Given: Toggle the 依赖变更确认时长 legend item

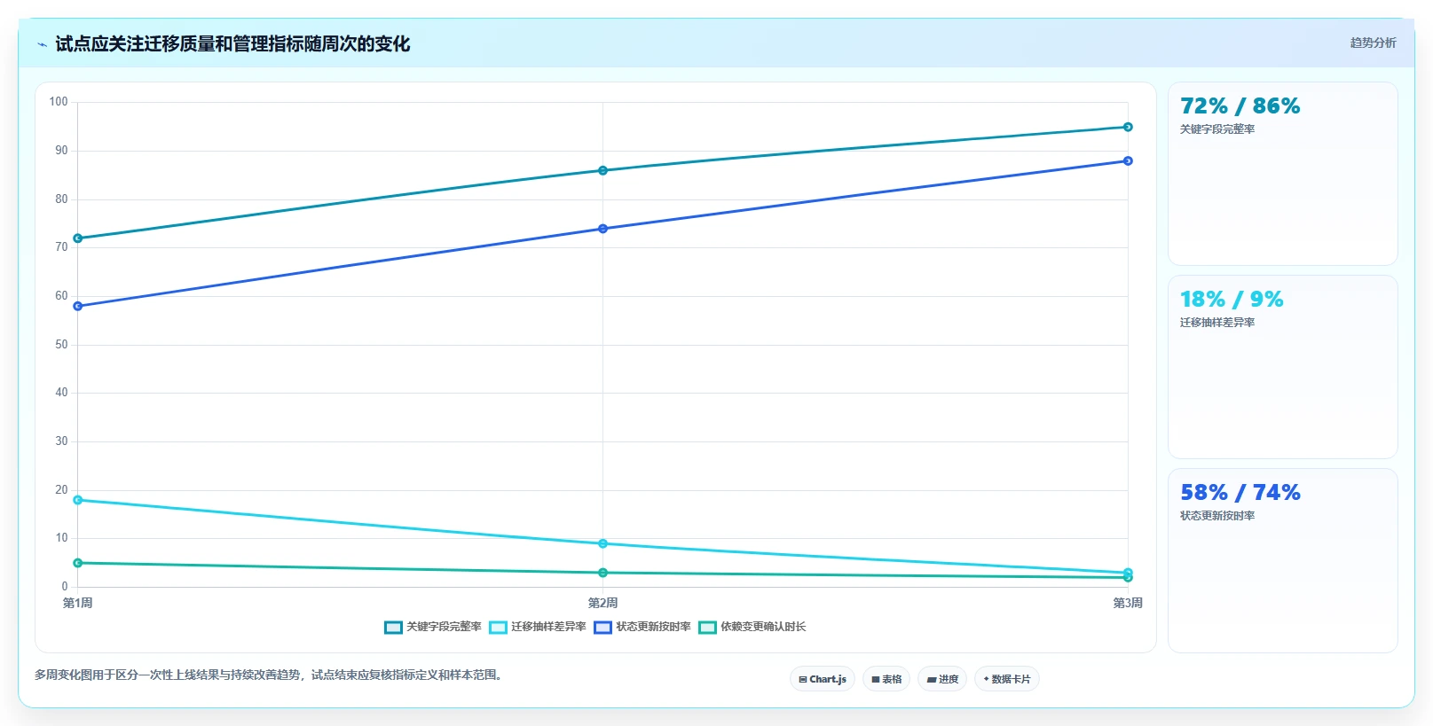Looking at the screenshot, I should tap(752, 627).
